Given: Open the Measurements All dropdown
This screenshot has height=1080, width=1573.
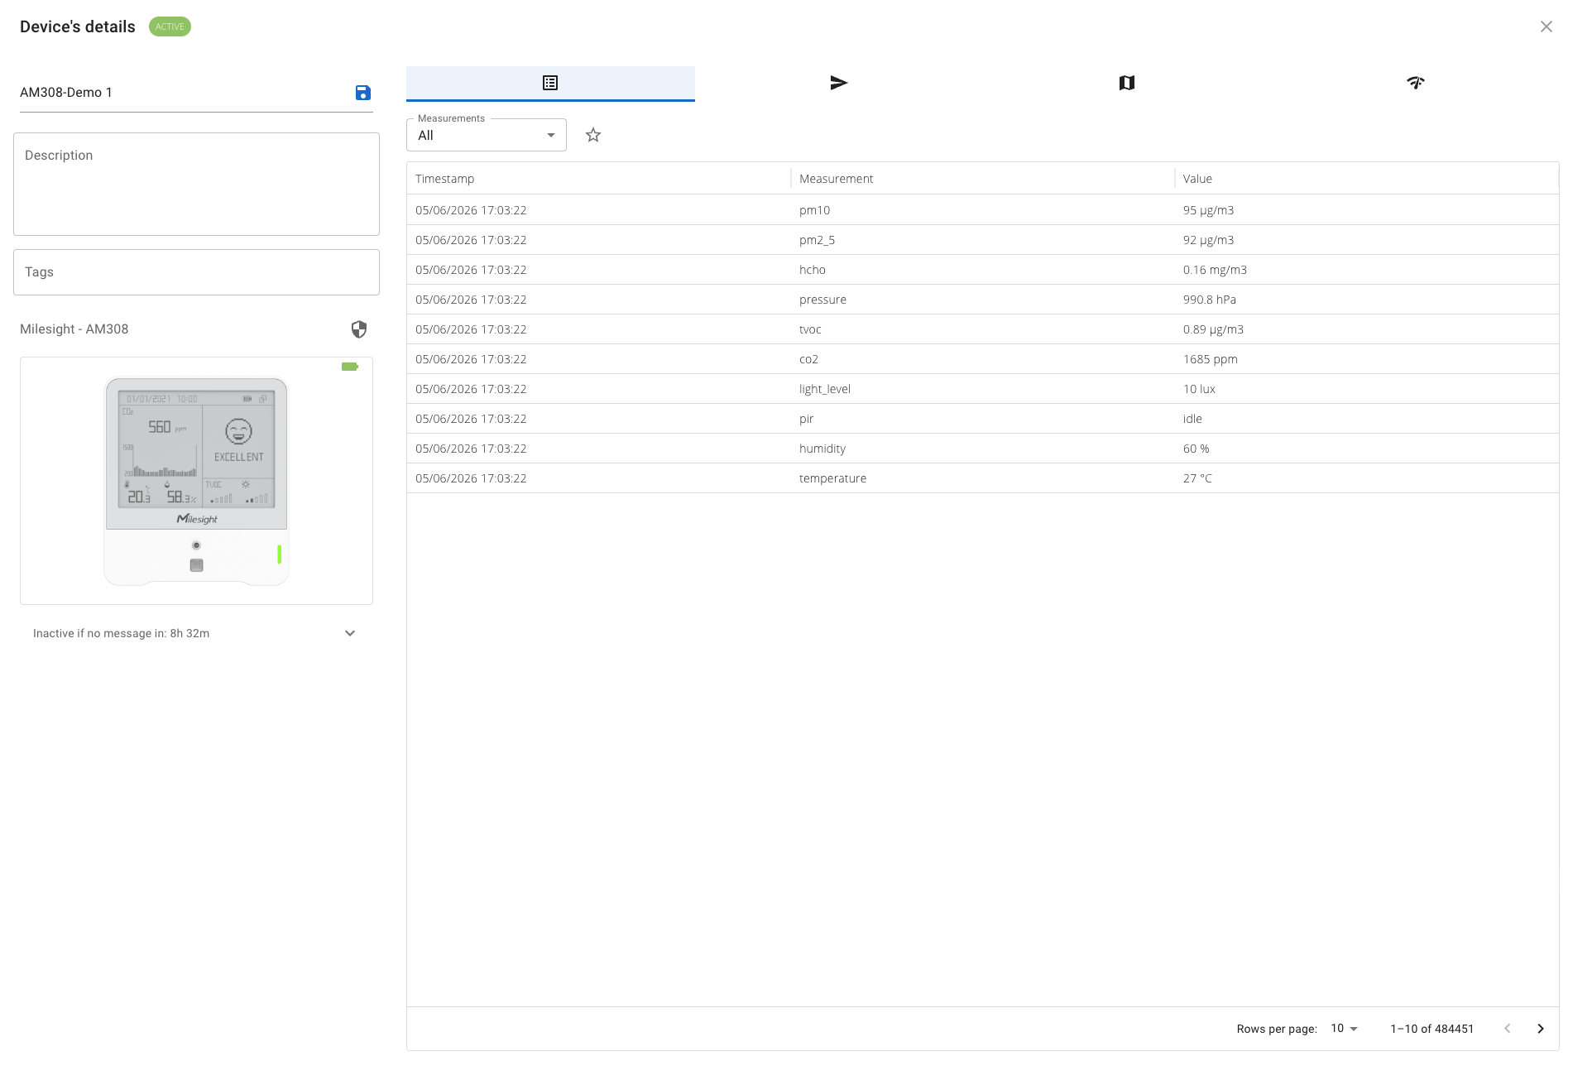Looking at the screenshot, I should [x=487, y=135].
